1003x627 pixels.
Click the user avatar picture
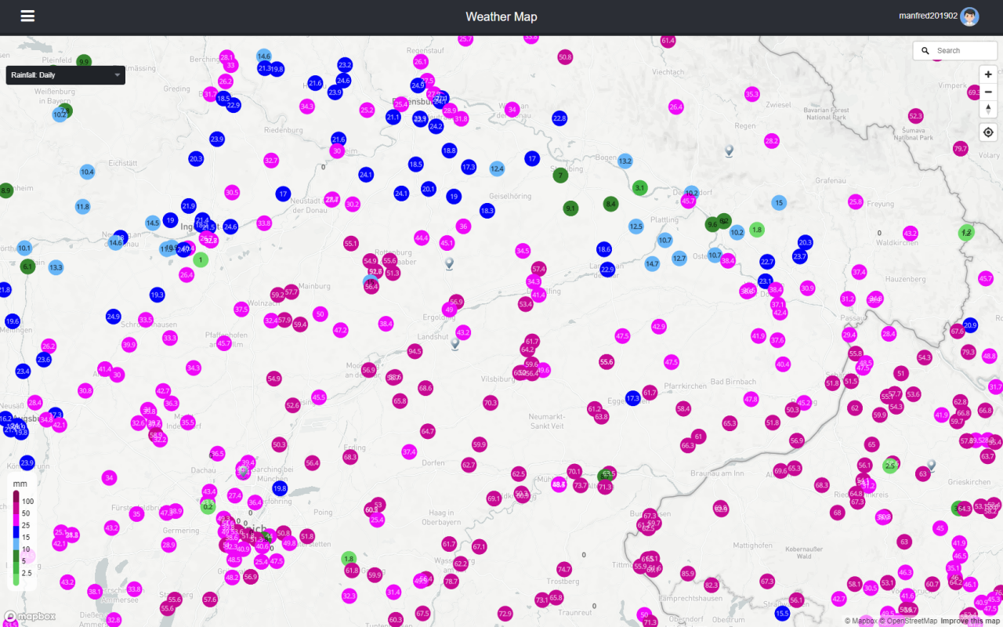[x=969, y=16]
